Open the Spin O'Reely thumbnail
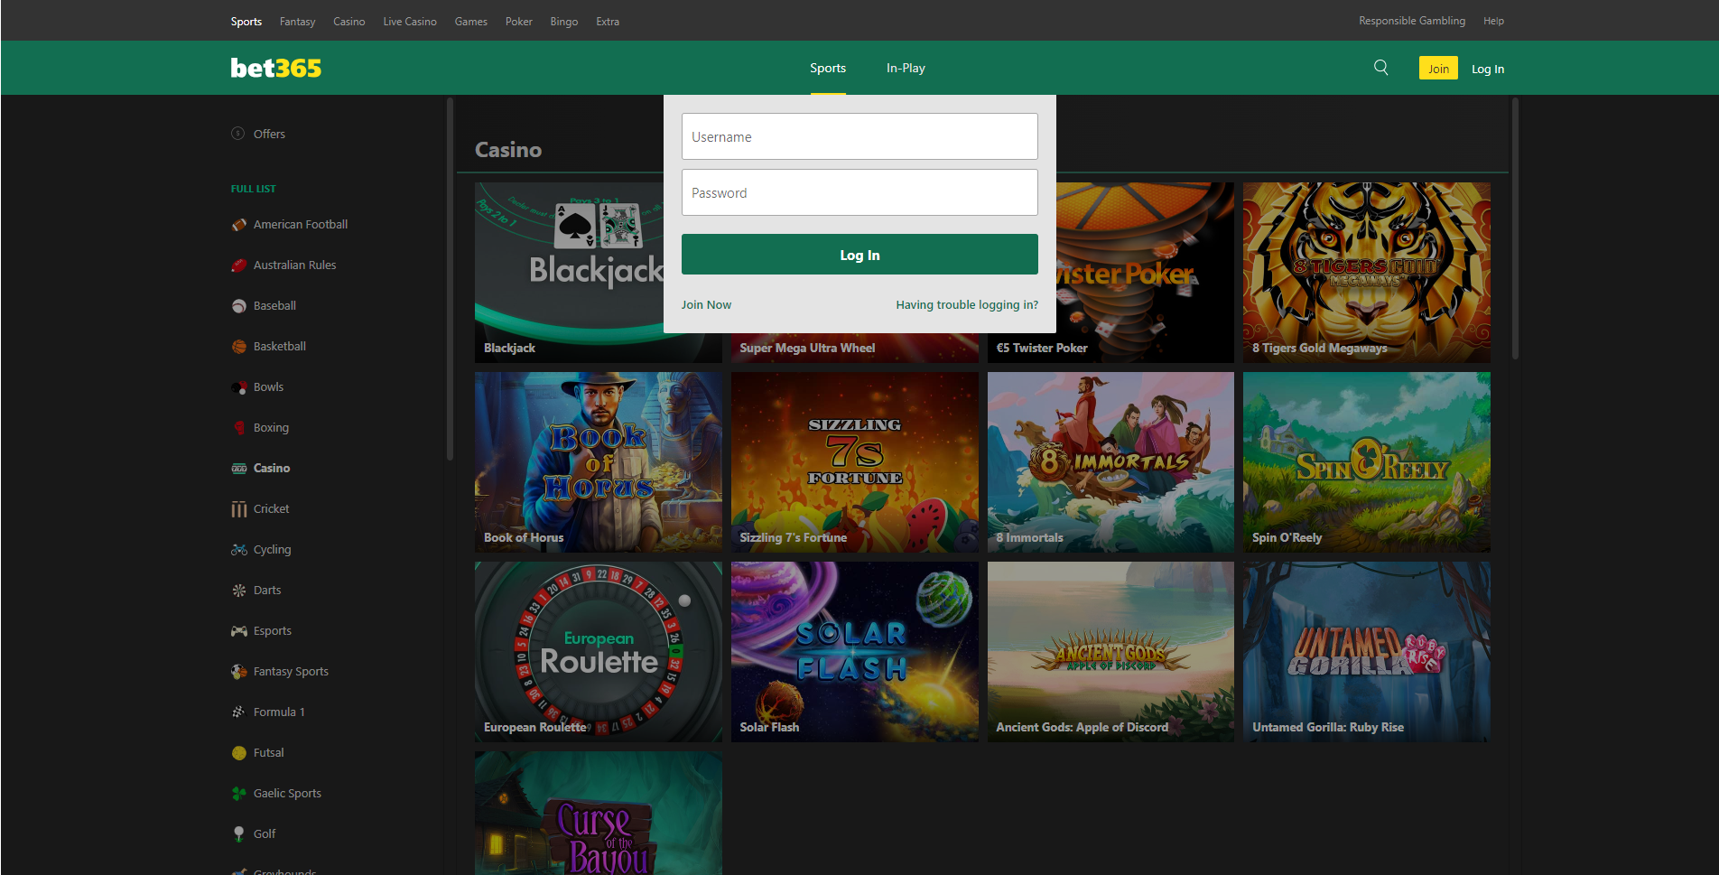This screenshot has height=875, width=1719. click(1367, 462)
